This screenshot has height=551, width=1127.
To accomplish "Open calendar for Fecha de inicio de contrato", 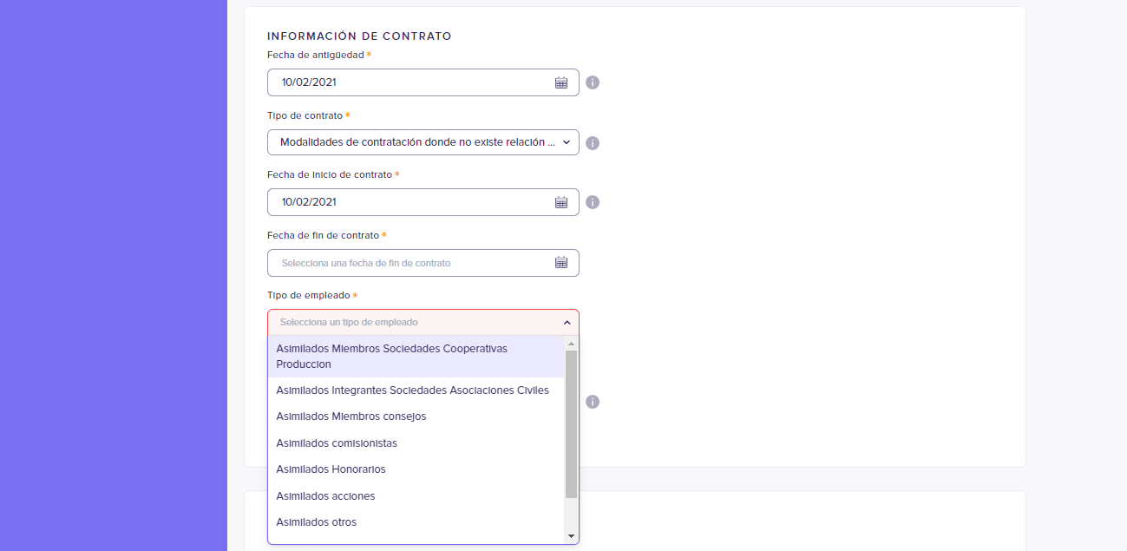I will pyautogui.click(x=561, y=202).
